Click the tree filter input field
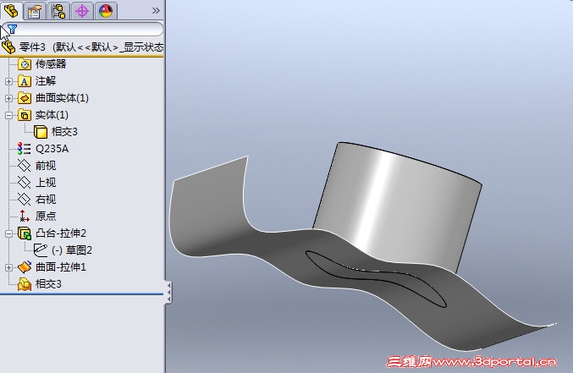Image resolution: width=573 pixels, height=373 pixels. [x=83, y=29]
